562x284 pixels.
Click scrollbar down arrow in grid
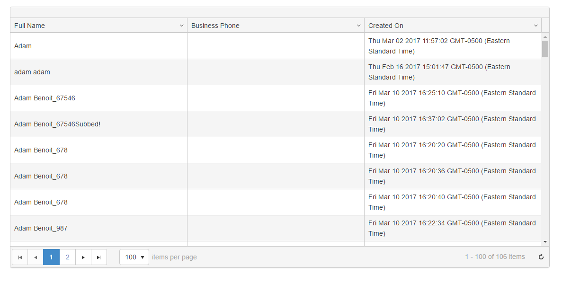click(x=545, y=242)
